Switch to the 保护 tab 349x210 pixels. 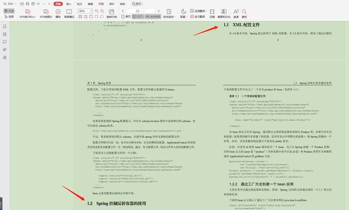point(111,4)
